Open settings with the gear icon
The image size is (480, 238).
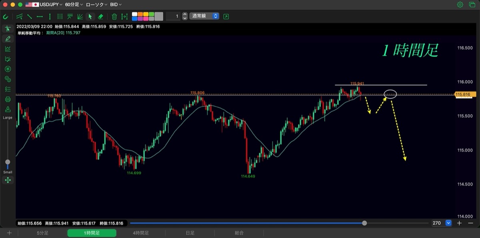[x=460, y=5]
